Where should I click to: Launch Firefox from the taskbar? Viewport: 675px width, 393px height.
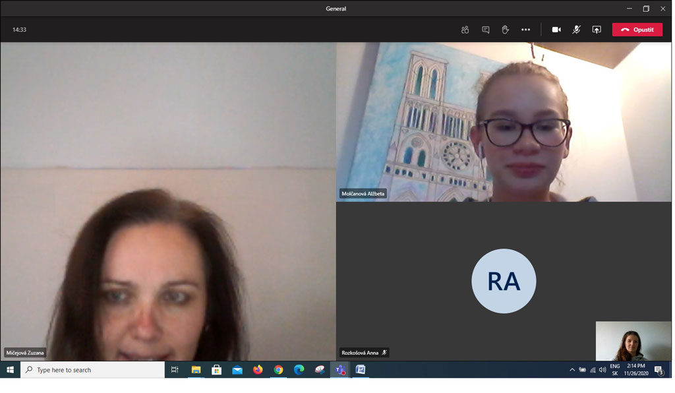tap(258, 370)
